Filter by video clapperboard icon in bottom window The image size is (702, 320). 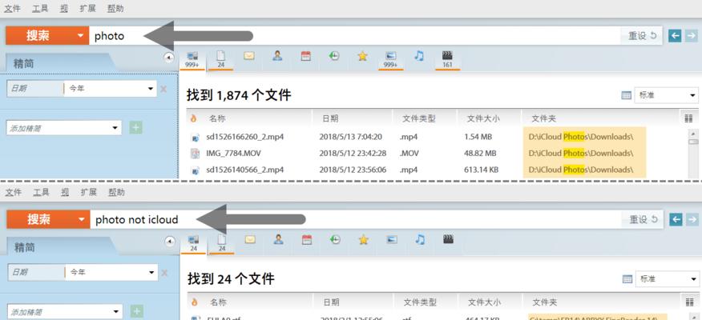tap(448, 239)
